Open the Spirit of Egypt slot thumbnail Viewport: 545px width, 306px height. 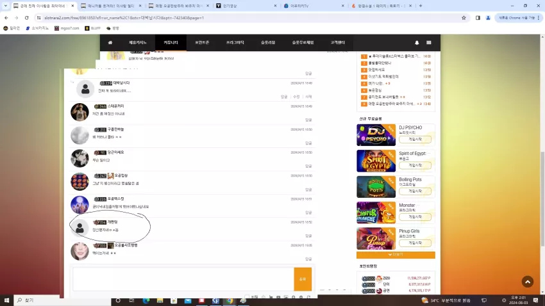click(x=376, y=161)
